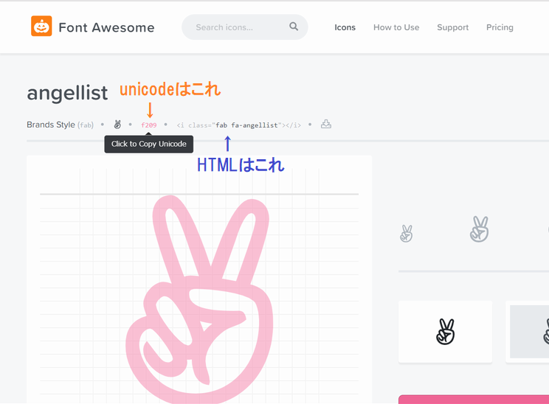Copy the f209 unicode value
Screen dimensions: 549x404
[x=149, y=125]
